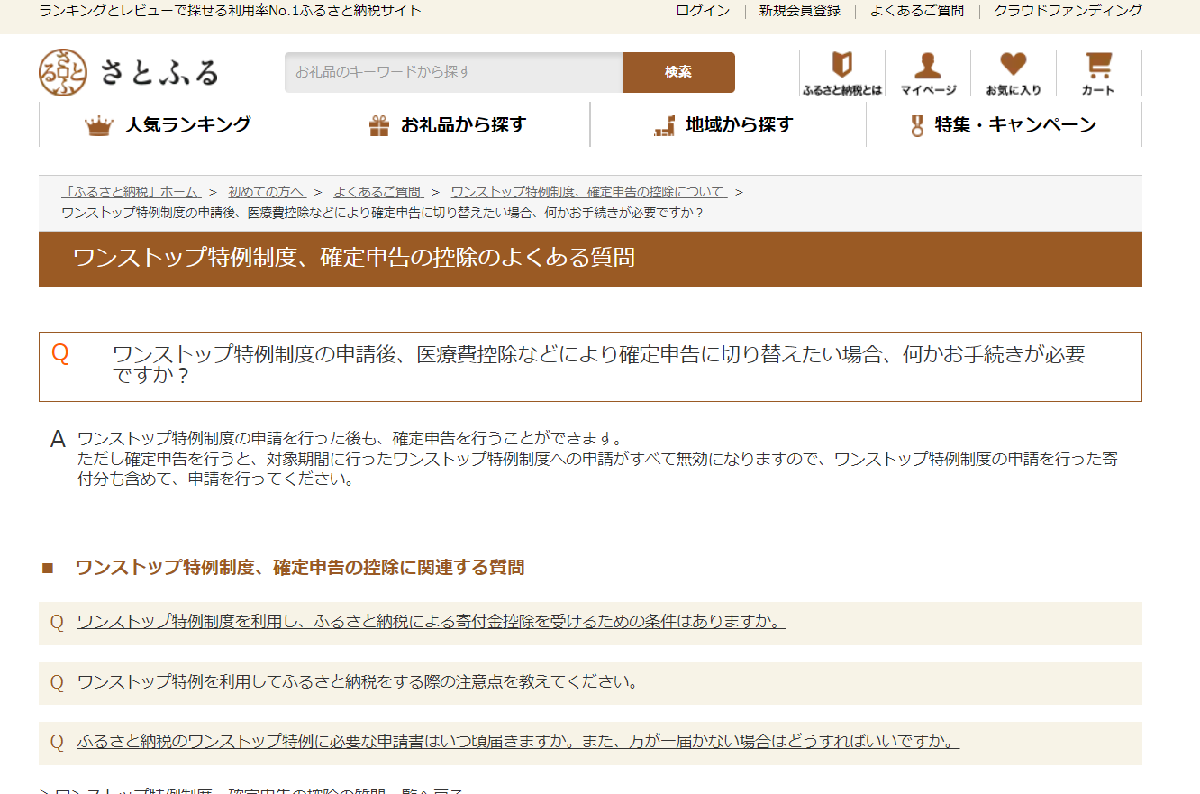
Task: Open 新規会員登録 link
Action: pyautogui.click(x=799, y=11)
